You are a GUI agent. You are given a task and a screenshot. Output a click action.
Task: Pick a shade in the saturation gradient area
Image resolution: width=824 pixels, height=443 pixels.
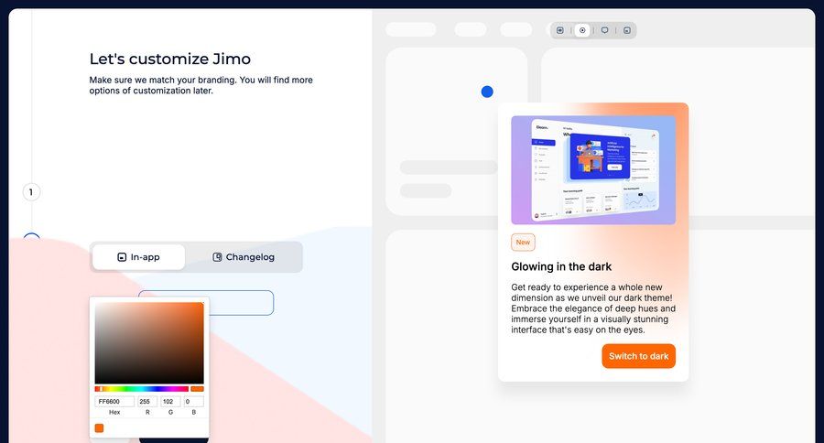tap(149, 343)
